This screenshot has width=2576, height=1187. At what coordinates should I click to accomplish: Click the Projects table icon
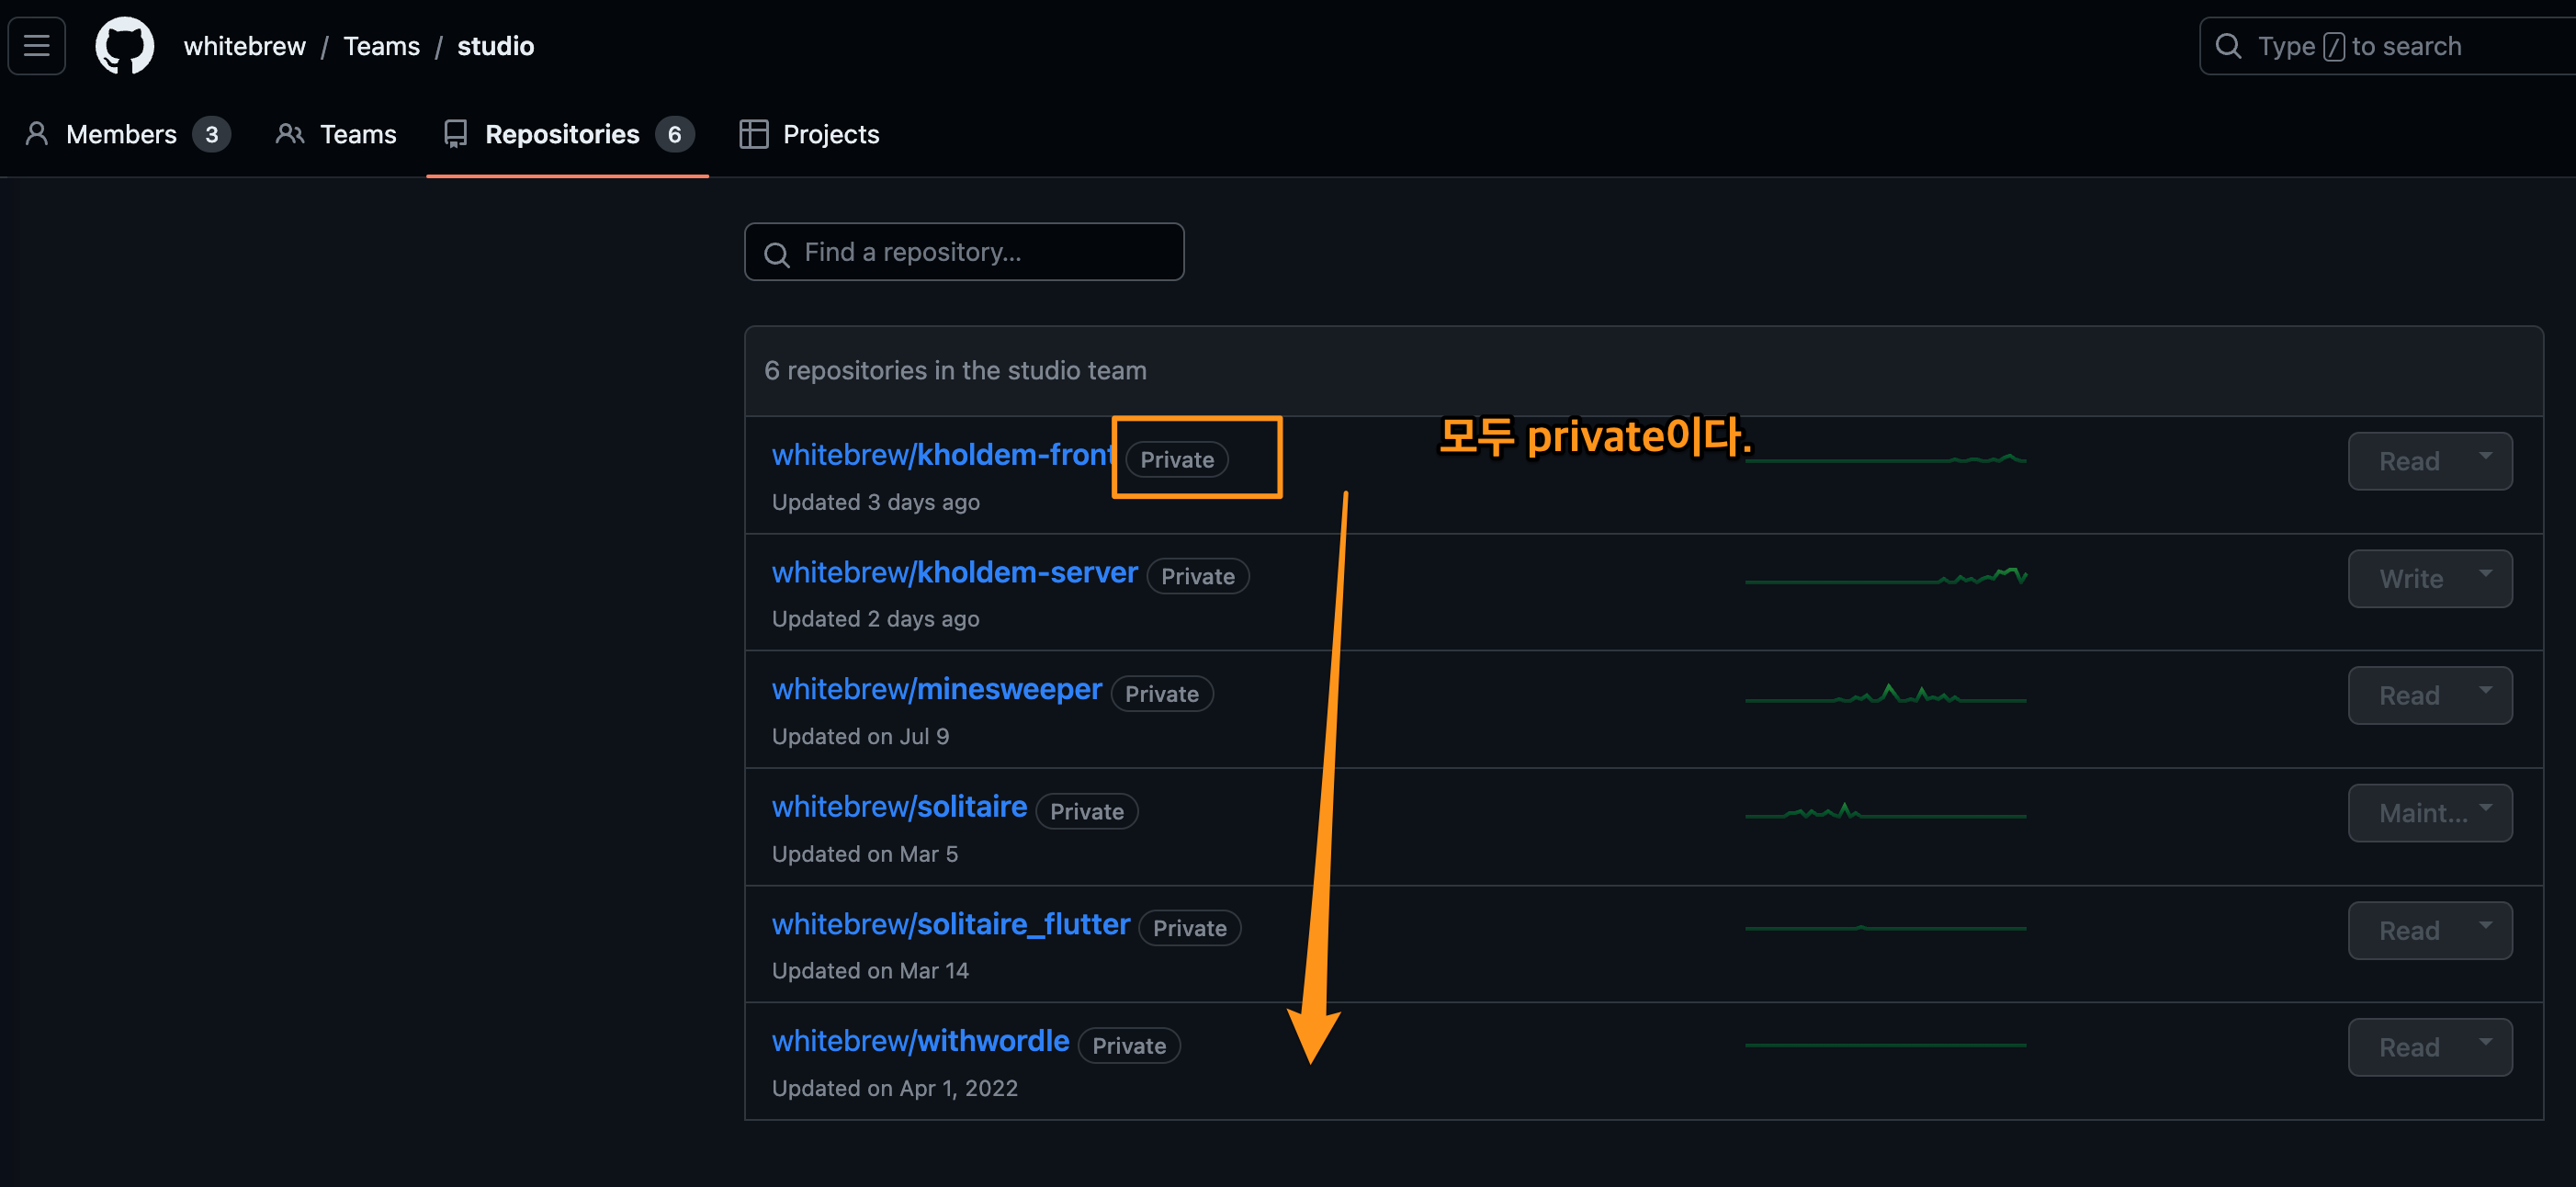coord(753,134)
